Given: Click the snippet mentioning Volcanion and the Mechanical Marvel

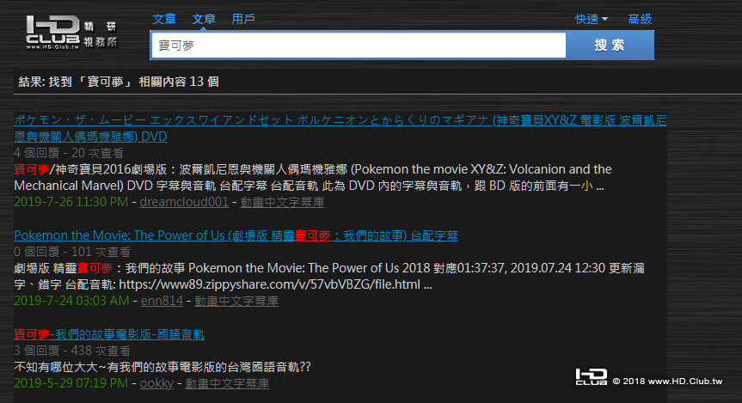Looking at the screenshot, I should tap(313, 177).
